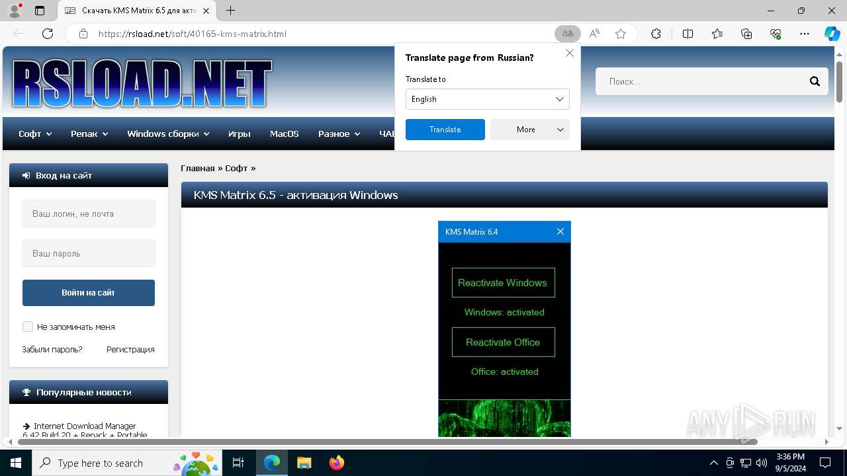Open the Extensions puzzle icon
Image resolution: width=847 pixels, height=476 pixels.
point(656,34)
